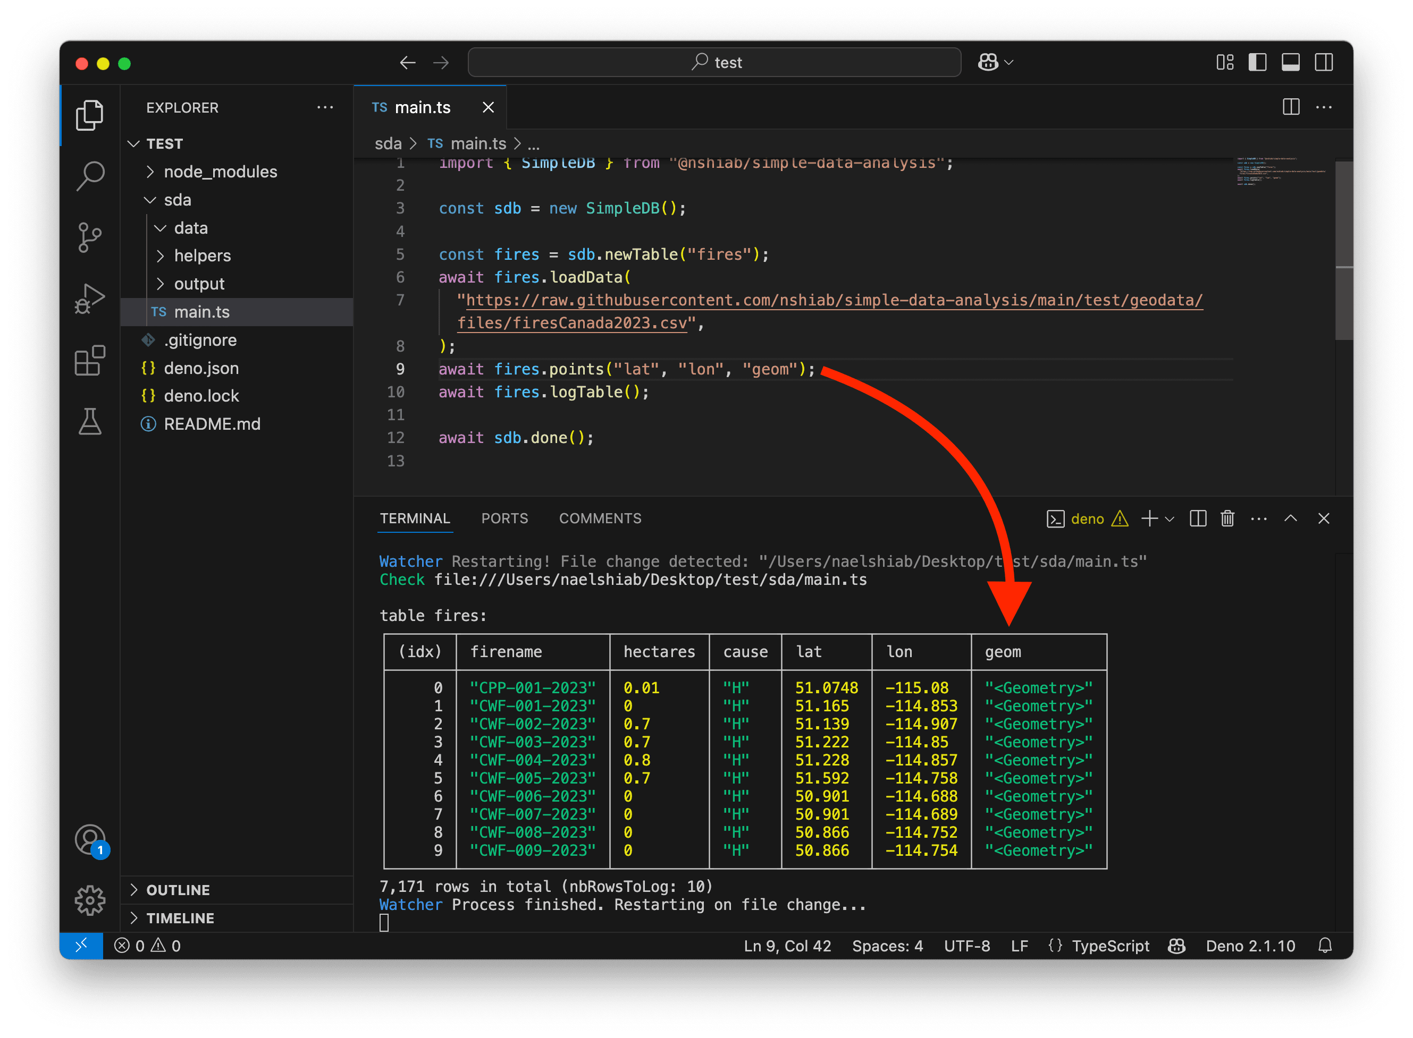
Task: Open the Source Control view
Action: 89,237
